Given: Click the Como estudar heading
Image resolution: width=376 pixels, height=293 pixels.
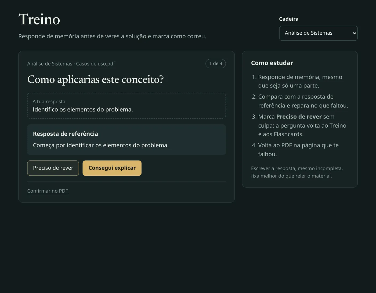Looking at the screenshot, I should click(x=272, y=63).
